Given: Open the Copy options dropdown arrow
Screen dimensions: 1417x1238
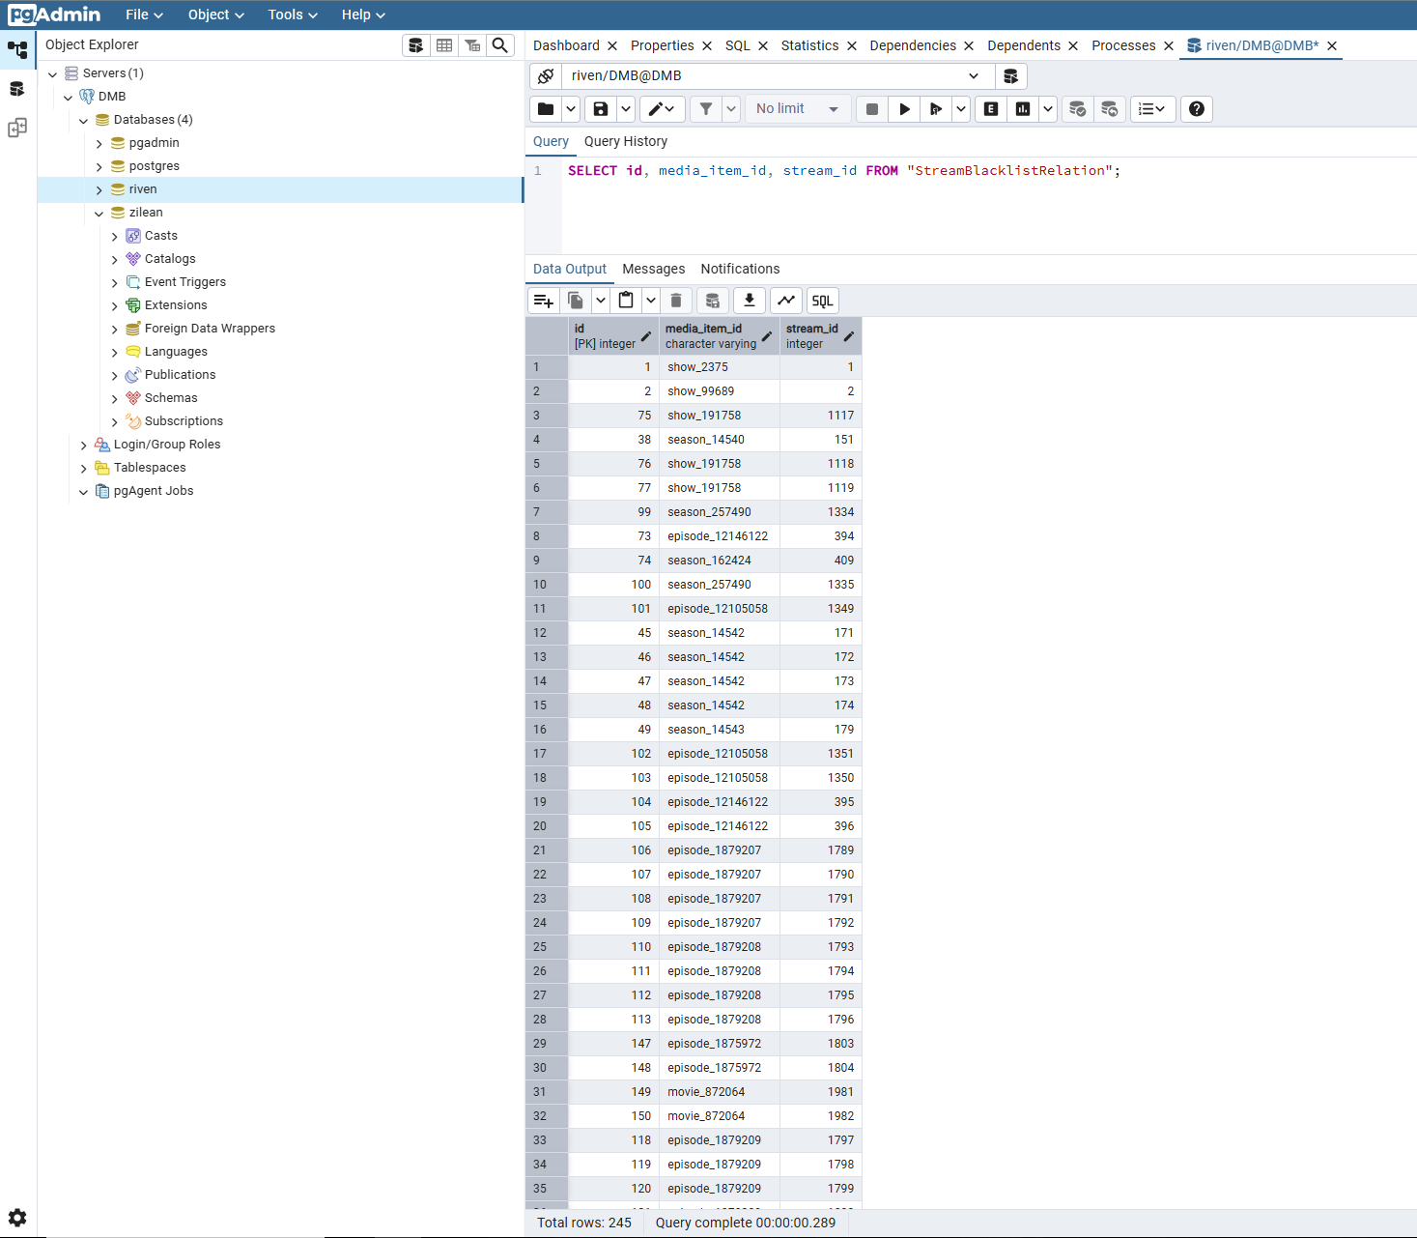Looking at the screenshot, I should click(x=601, y=301).
